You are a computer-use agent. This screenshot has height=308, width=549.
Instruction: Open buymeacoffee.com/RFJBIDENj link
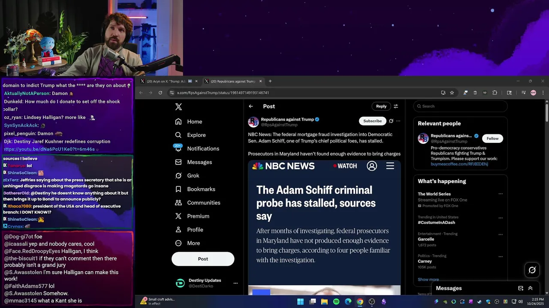459,164
